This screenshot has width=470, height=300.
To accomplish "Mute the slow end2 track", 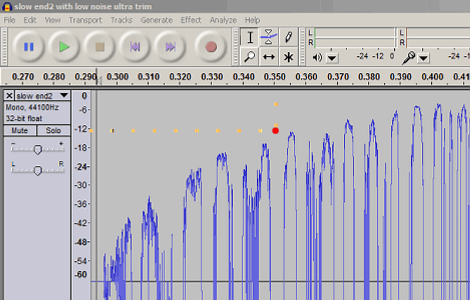I will 20,131.
